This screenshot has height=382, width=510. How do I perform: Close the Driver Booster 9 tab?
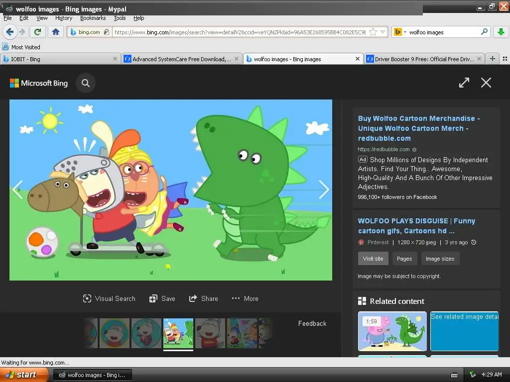tap(479, 59)
